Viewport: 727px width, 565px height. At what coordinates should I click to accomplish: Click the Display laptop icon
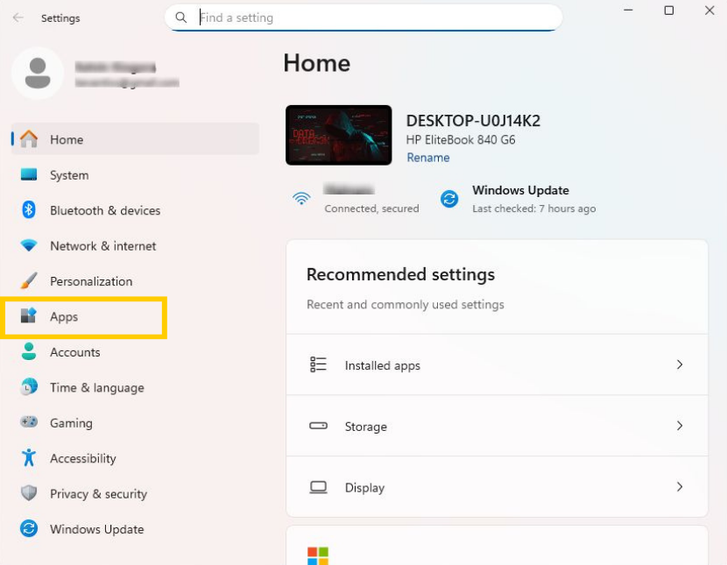319,487
